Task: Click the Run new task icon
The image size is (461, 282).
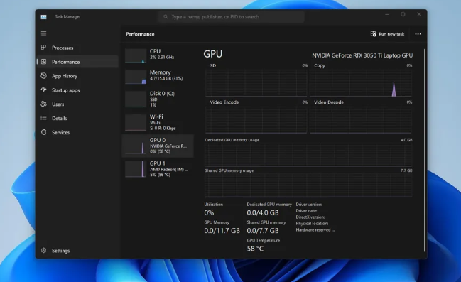Action: click(x=373, y=34)
